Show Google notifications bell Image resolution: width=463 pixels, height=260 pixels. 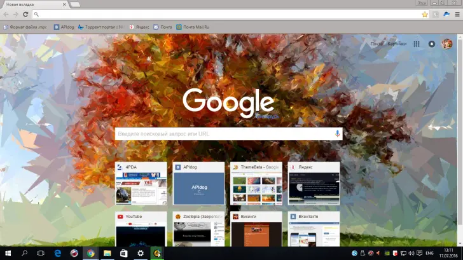point(432,44)
